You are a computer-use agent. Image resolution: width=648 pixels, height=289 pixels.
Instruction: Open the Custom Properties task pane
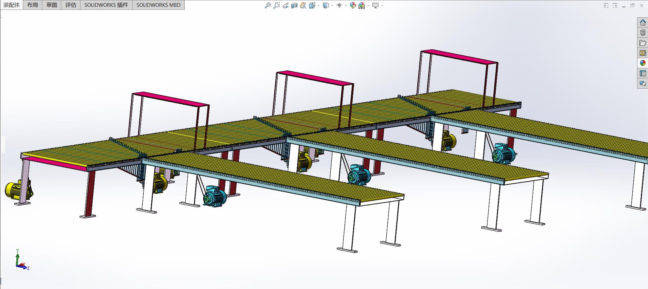(x=643, y=73)
